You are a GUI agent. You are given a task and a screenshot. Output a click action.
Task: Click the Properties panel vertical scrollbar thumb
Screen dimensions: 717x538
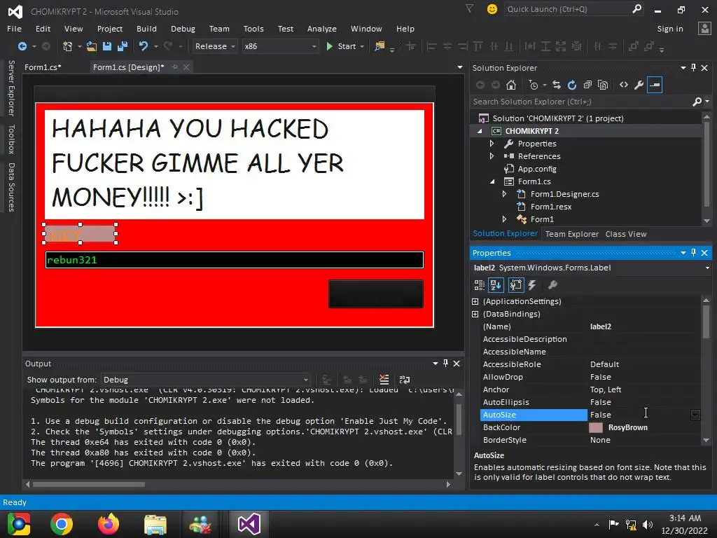(x=706, y=321)
